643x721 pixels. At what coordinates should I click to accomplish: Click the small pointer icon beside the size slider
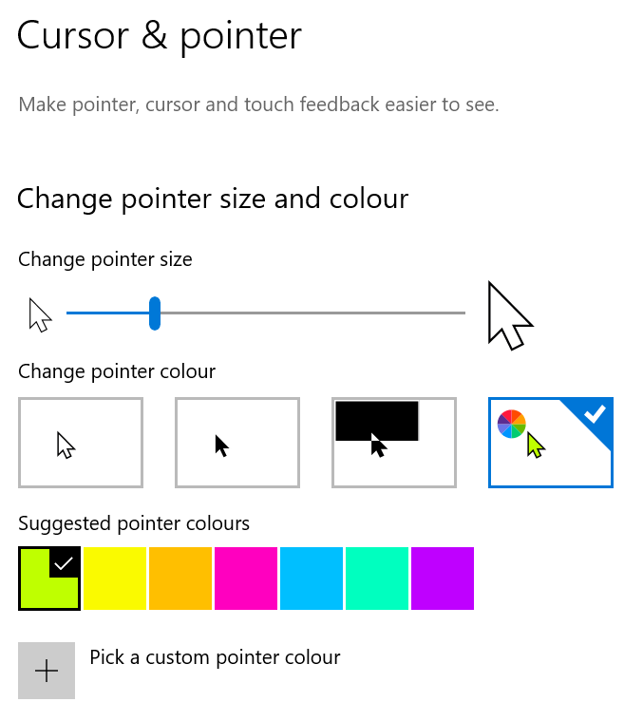tap(40, 314)
